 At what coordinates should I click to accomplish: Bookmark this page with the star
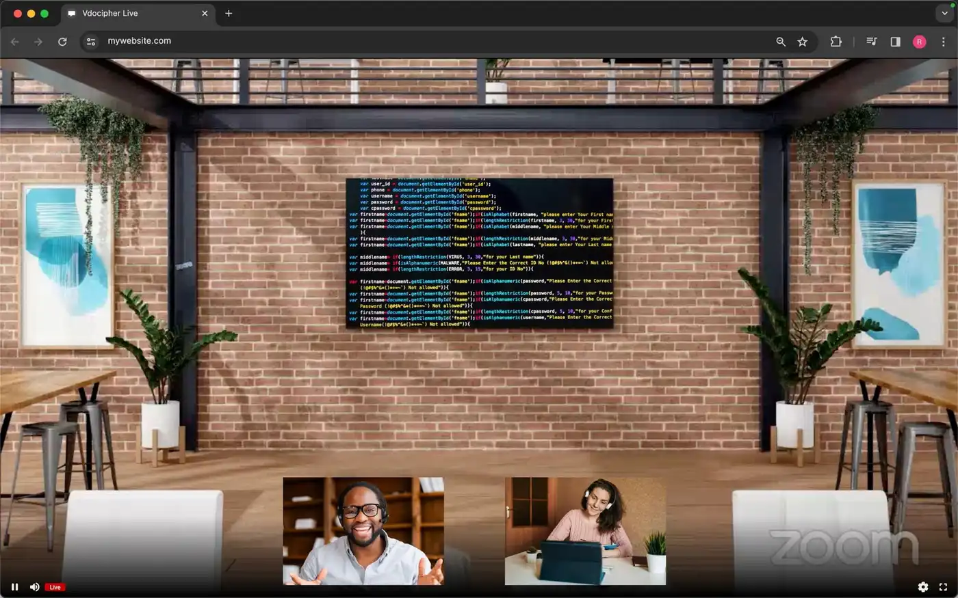pos(803,42)
